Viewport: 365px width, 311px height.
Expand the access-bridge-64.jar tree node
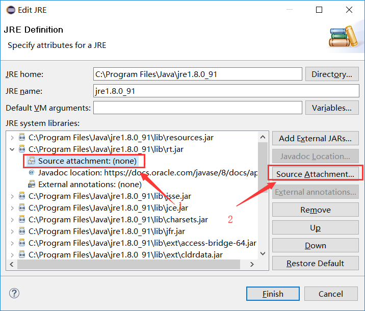pyautogui.click(x=12, y=243)
